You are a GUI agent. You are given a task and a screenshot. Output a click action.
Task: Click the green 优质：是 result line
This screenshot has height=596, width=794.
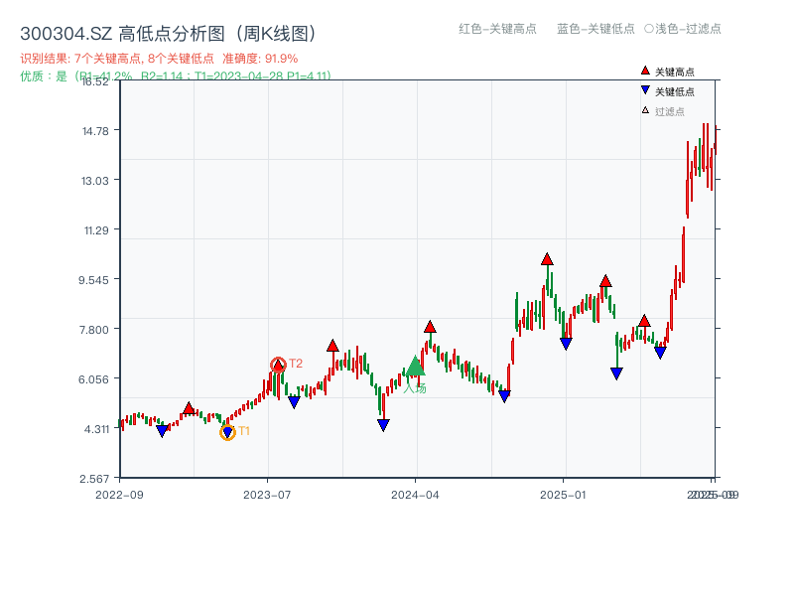[x=176, y=76]
